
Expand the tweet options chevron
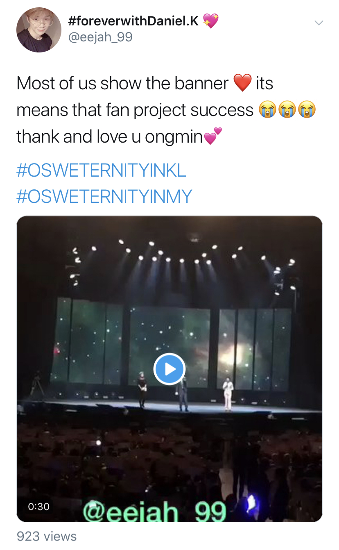click(319, 23)
